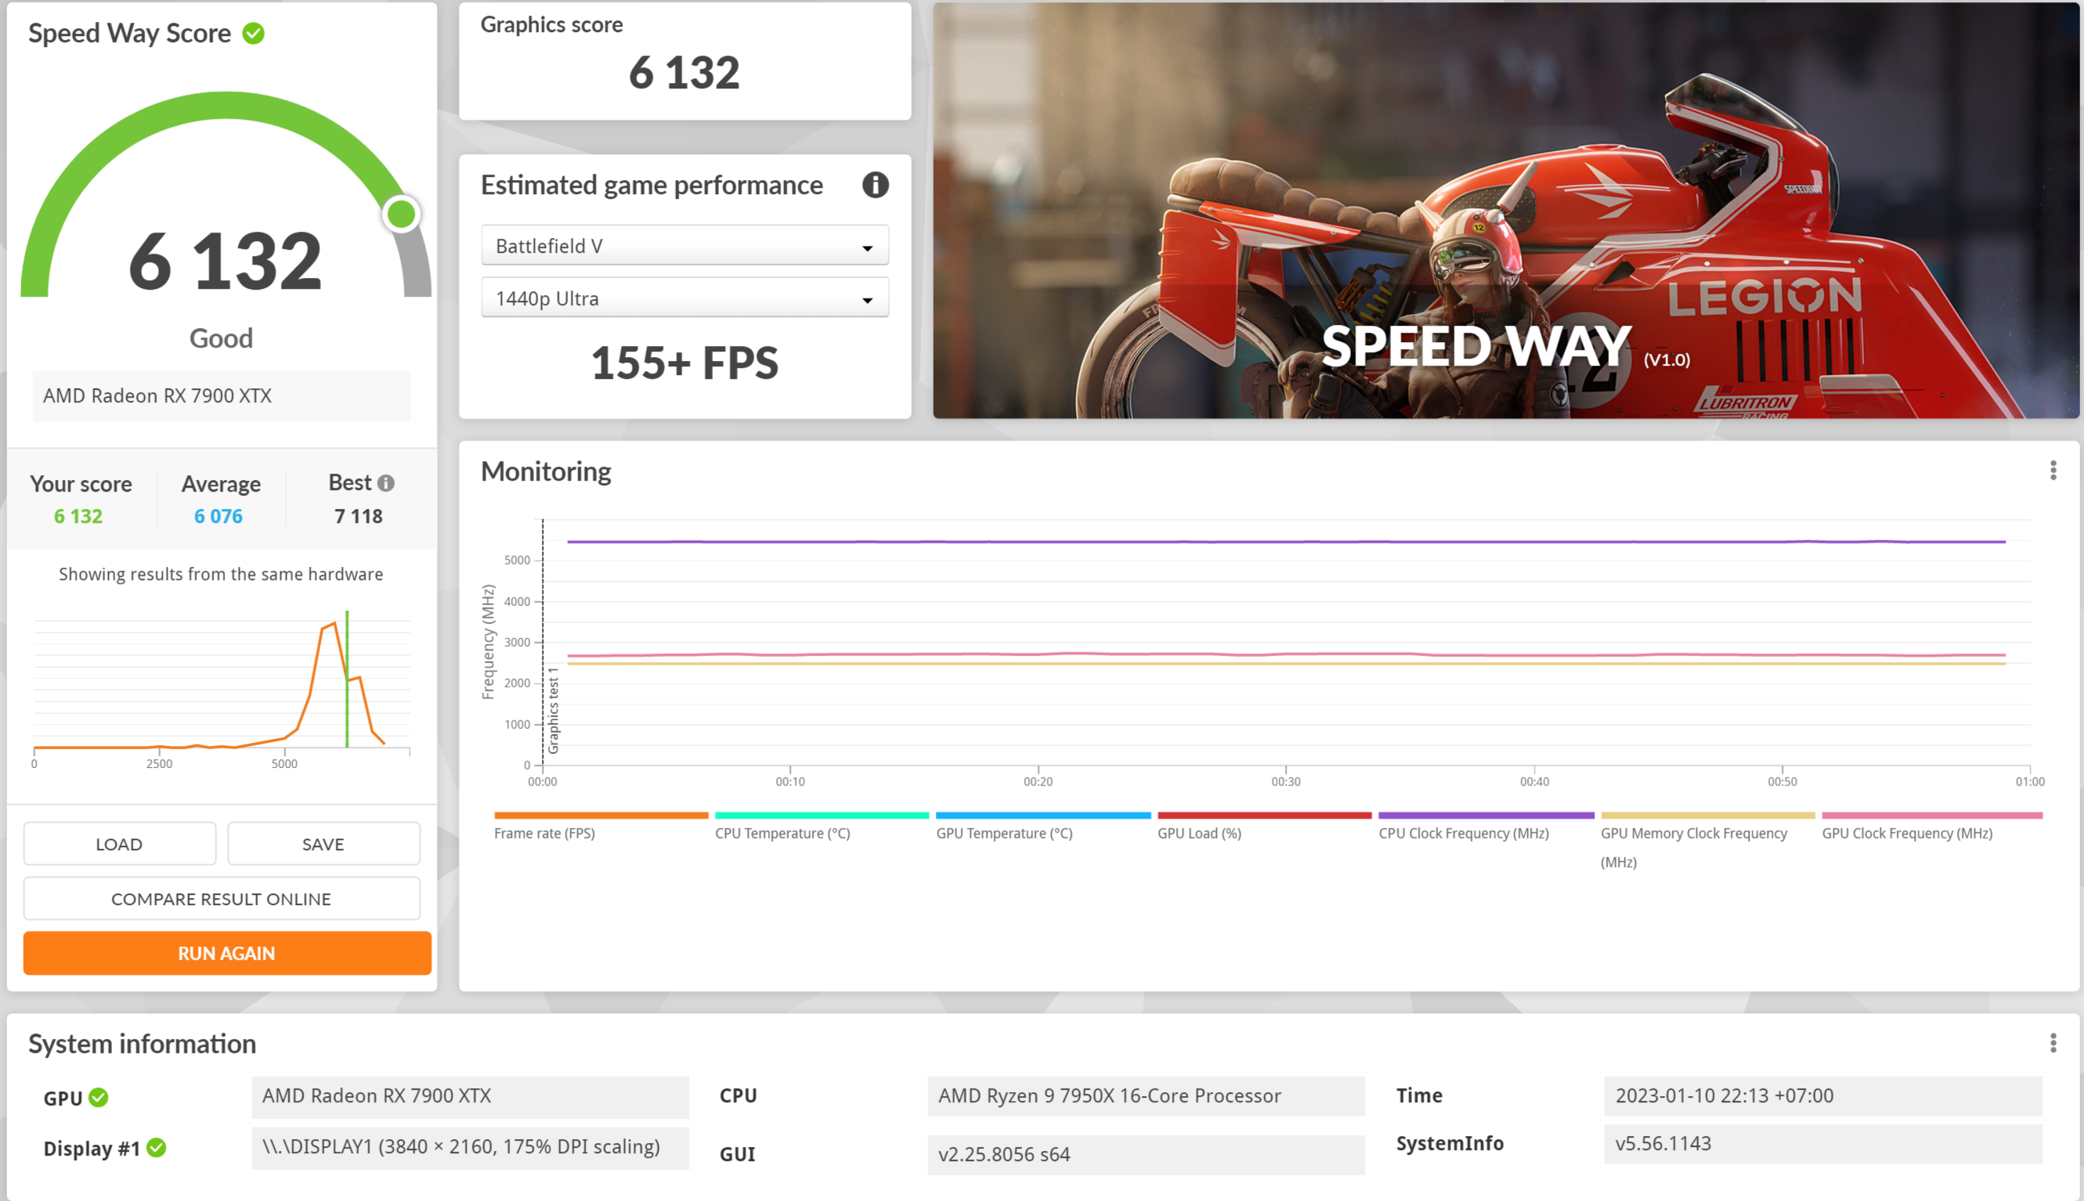Click the 155+ FPS estimate text
Viewport: 2084px width, 1201px height.
point(684,363)
